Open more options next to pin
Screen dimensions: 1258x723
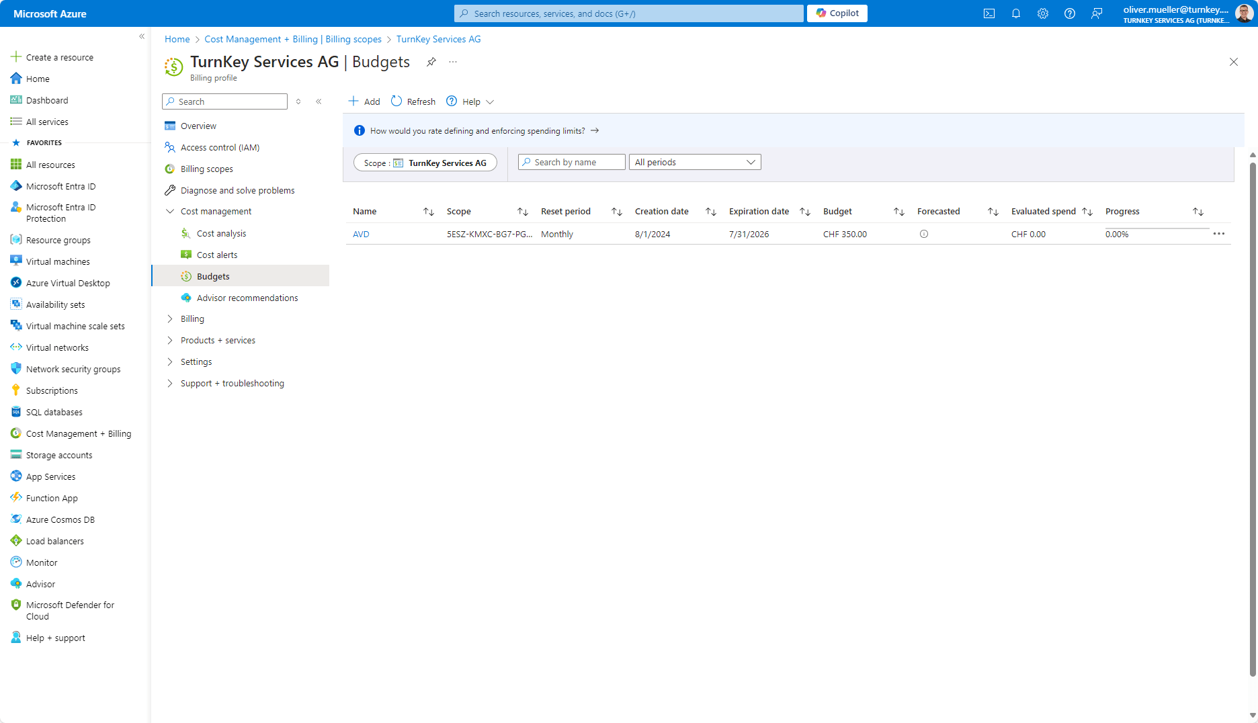[453, 62]
